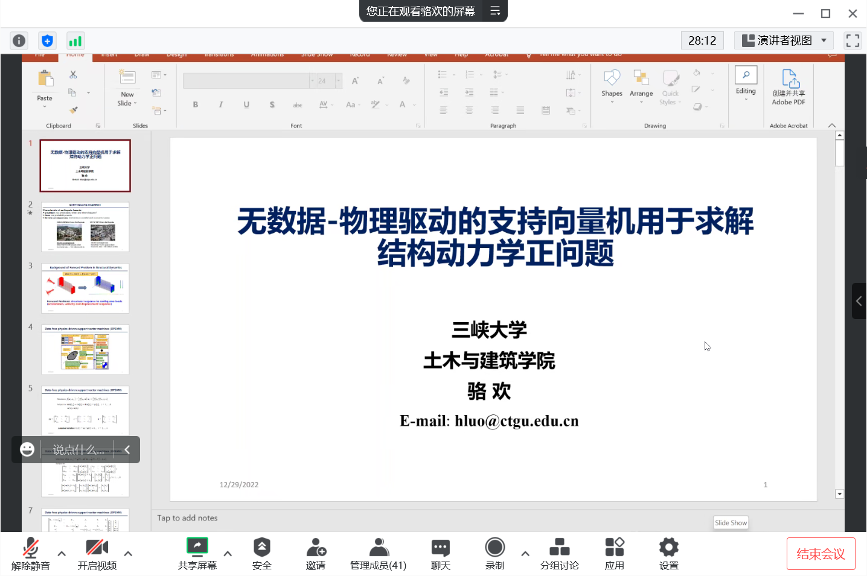Open the speaker view dropdown
Viewport: 867px width, 576px height.
click(784, 40)
